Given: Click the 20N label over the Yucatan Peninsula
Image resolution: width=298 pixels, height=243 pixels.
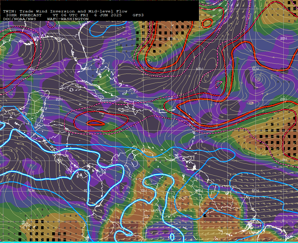Looking at the screenshot, I should 59,99.
